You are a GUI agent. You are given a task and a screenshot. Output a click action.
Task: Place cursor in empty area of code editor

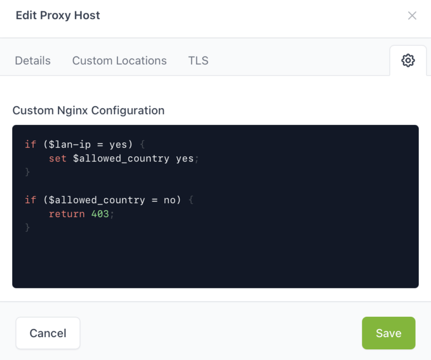pos(213,261)
